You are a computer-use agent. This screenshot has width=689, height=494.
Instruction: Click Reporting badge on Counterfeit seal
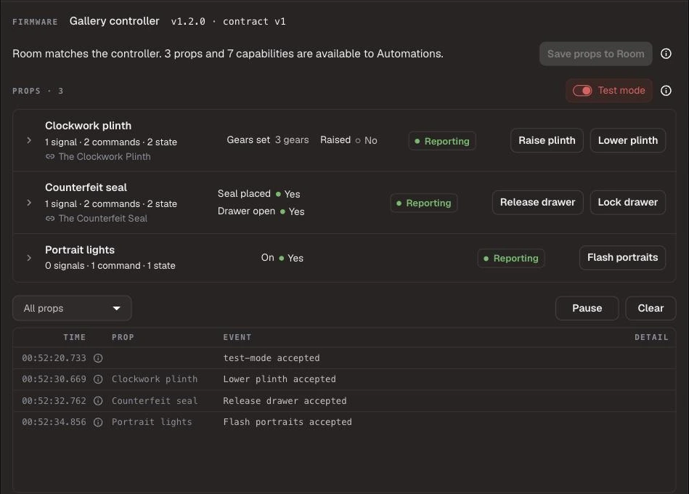(x=423, y=203)
